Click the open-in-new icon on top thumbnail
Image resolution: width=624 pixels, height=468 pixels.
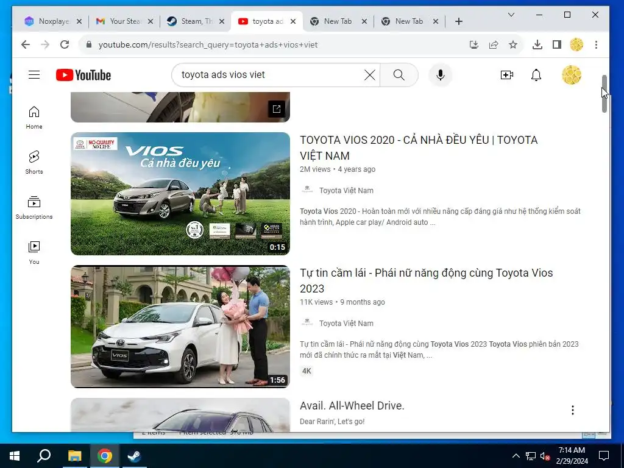click(x=277, y=108)
